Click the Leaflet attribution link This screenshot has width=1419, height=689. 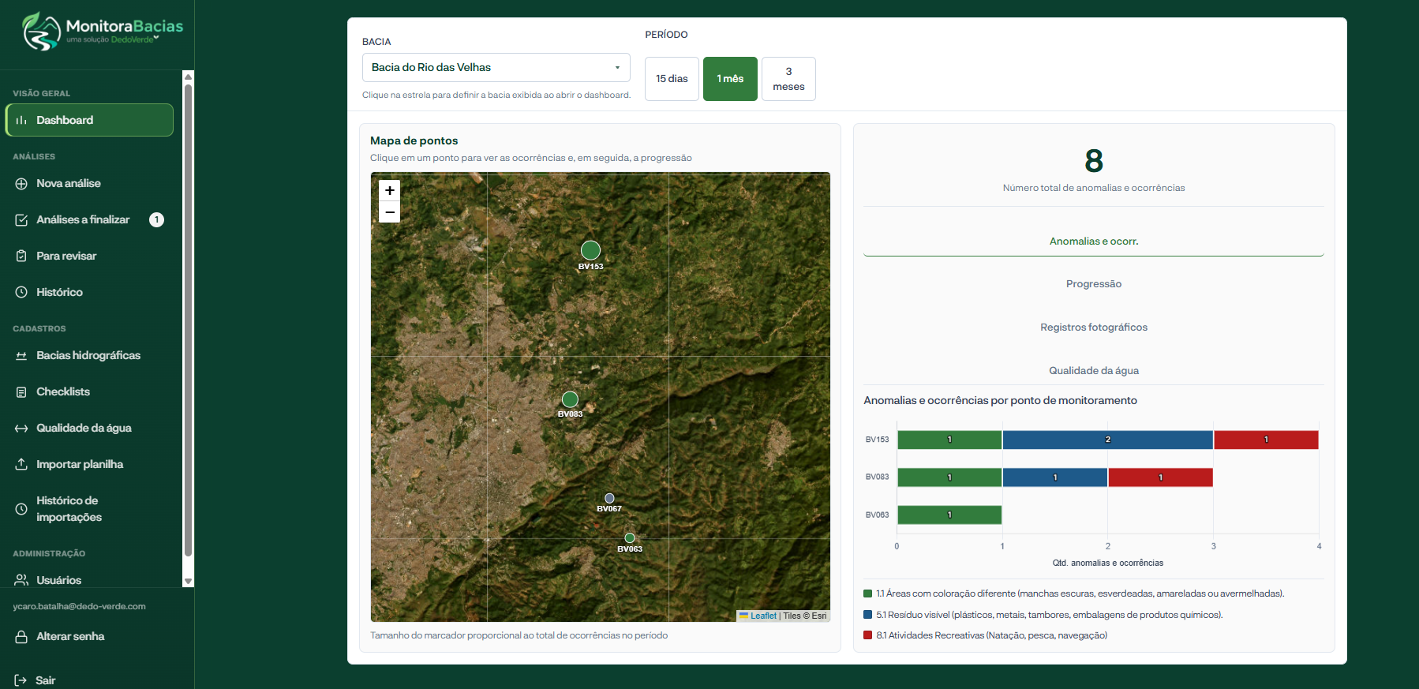(x=763, y=616)
